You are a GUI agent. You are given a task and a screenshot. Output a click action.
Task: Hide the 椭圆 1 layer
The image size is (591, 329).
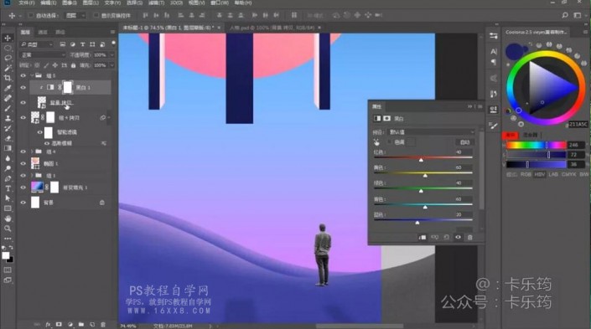23,164
